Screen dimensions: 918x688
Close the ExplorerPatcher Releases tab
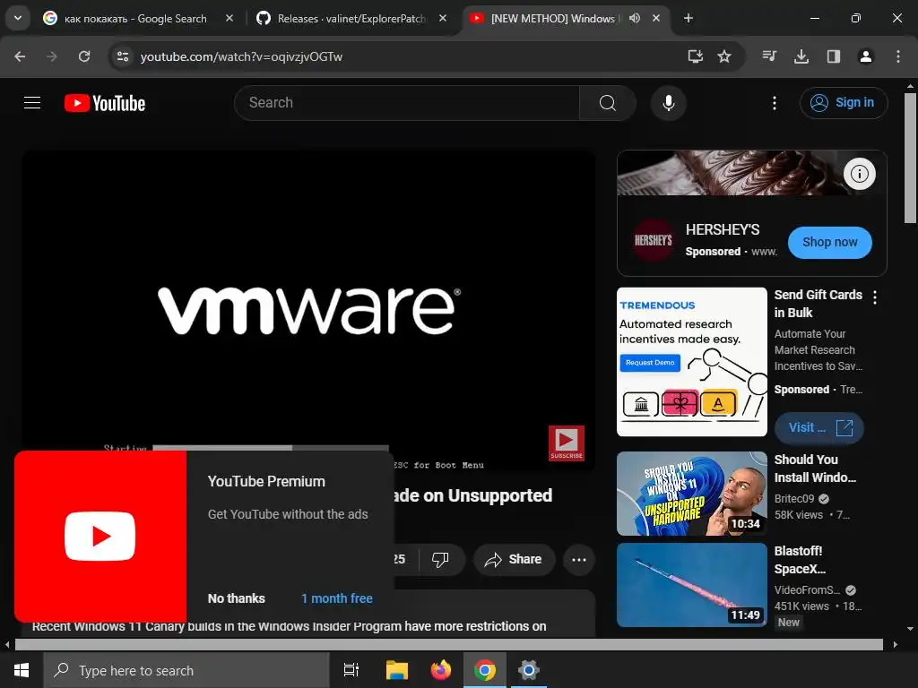coord(443,18)
